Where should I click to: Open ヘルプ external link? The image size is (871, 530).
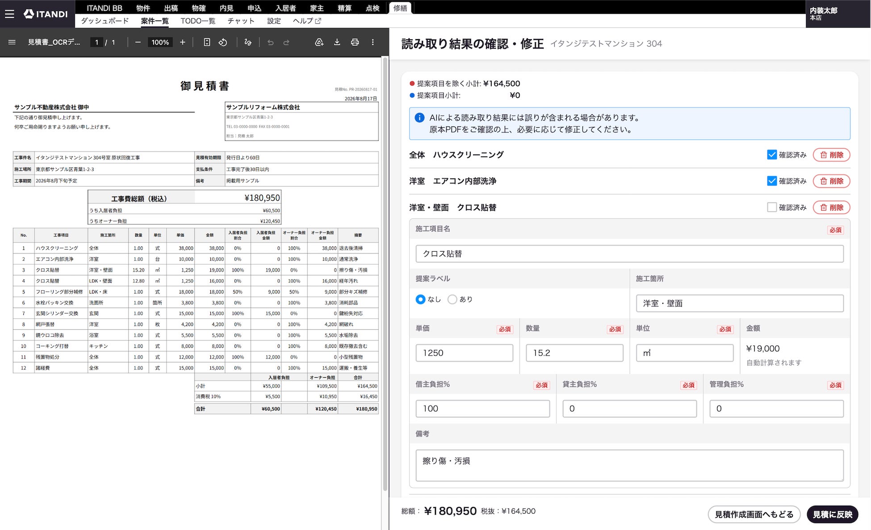tap(307, 21)
